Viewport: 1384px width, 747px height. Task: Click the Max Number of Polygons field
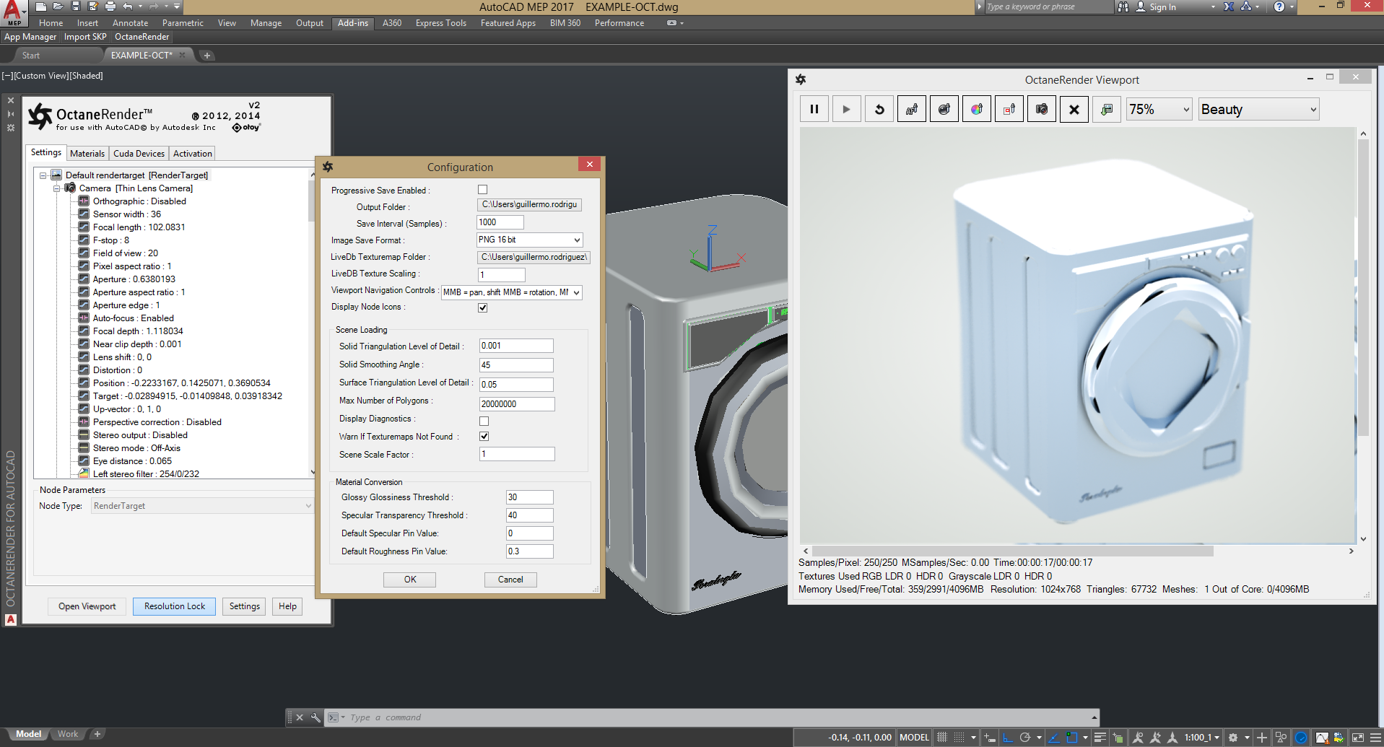[516, 404]
